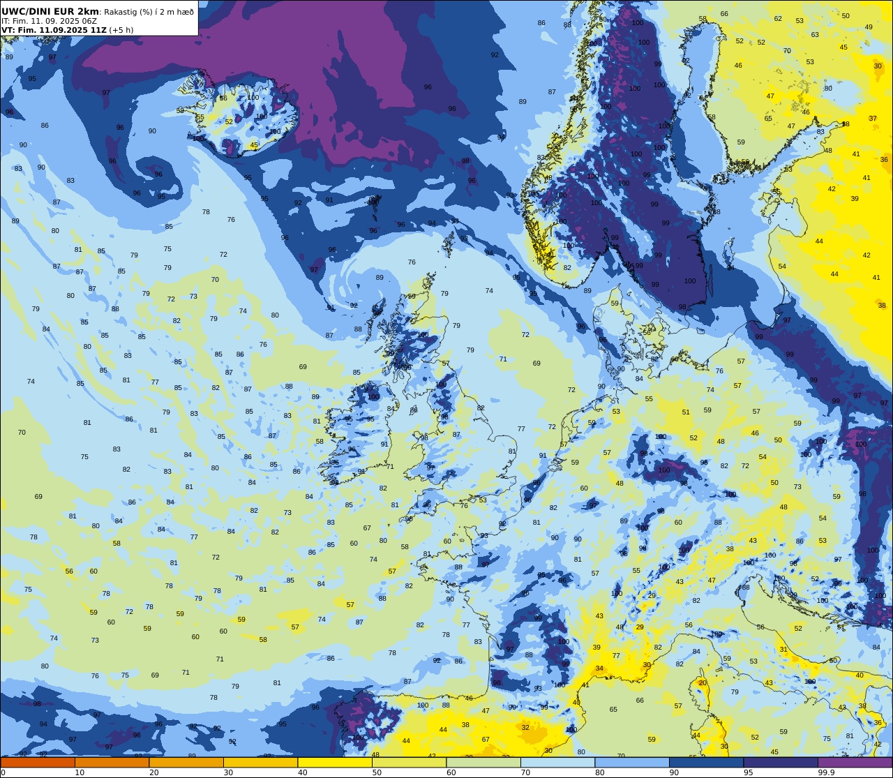Image resolution: width=893 pixels, height=778 pixels.
Task: Click the value 52 on western Iceland
Action: pyautogui.click(x=229, y=122)
